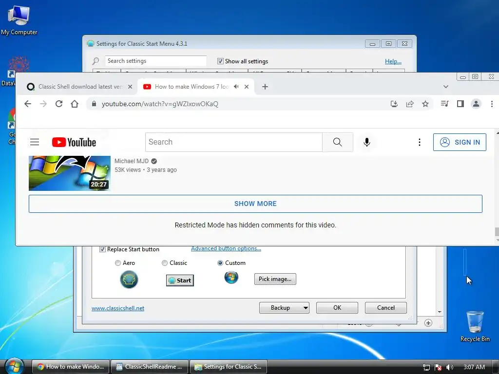This screenshot has height=374, width=499.
Task: Switch to How to make Windows 7 tab
Action: coord(195,87)
